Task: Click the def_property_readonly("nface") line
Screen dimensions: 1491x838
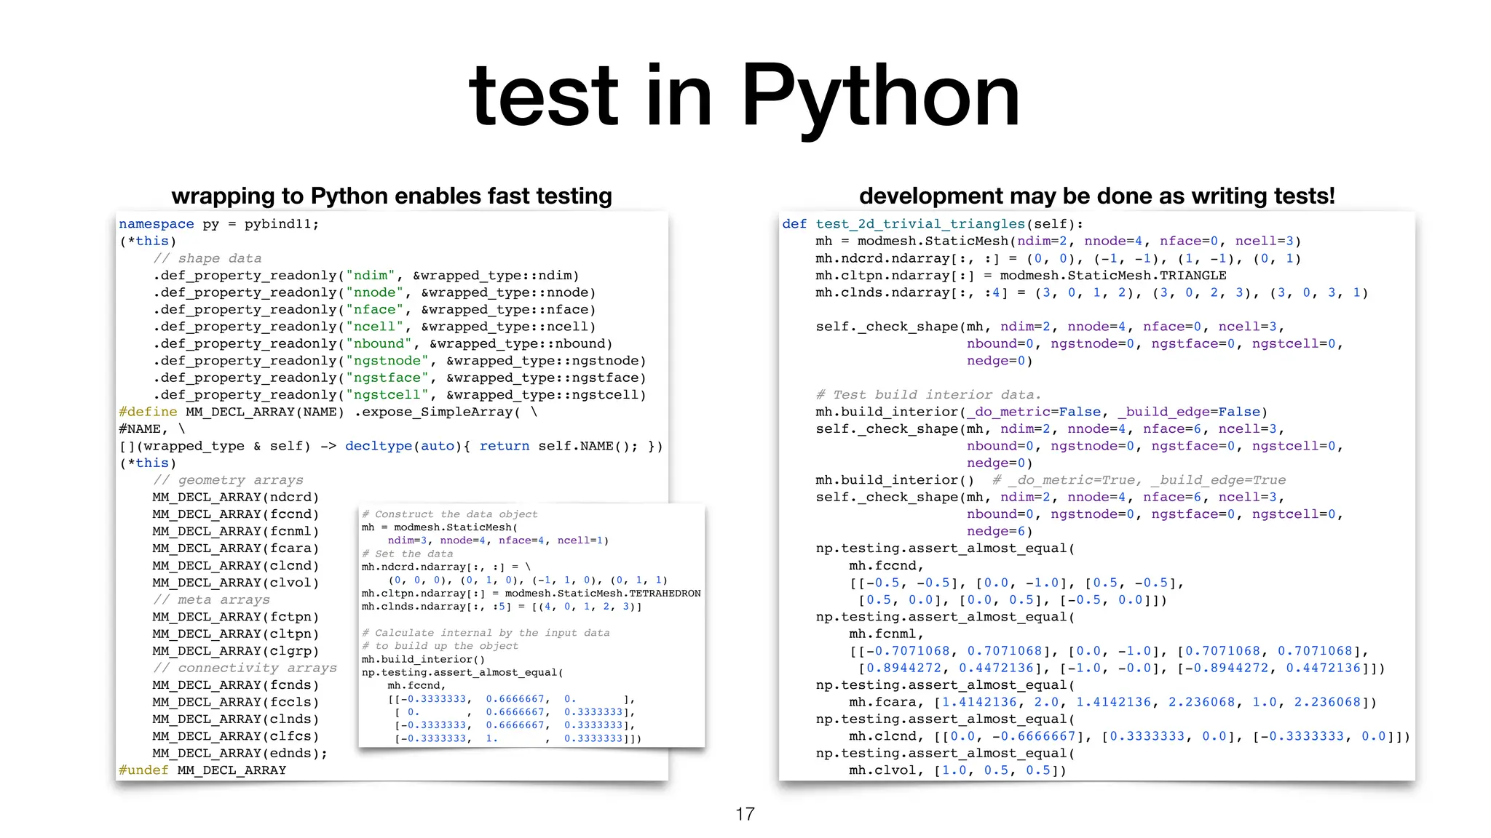Action: click(374, 310)
